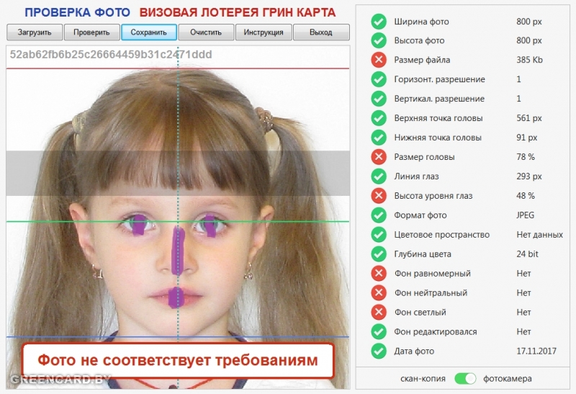Screen dimensions: 576x394
Task: Click the Линия глаз label
Action: 417,176
